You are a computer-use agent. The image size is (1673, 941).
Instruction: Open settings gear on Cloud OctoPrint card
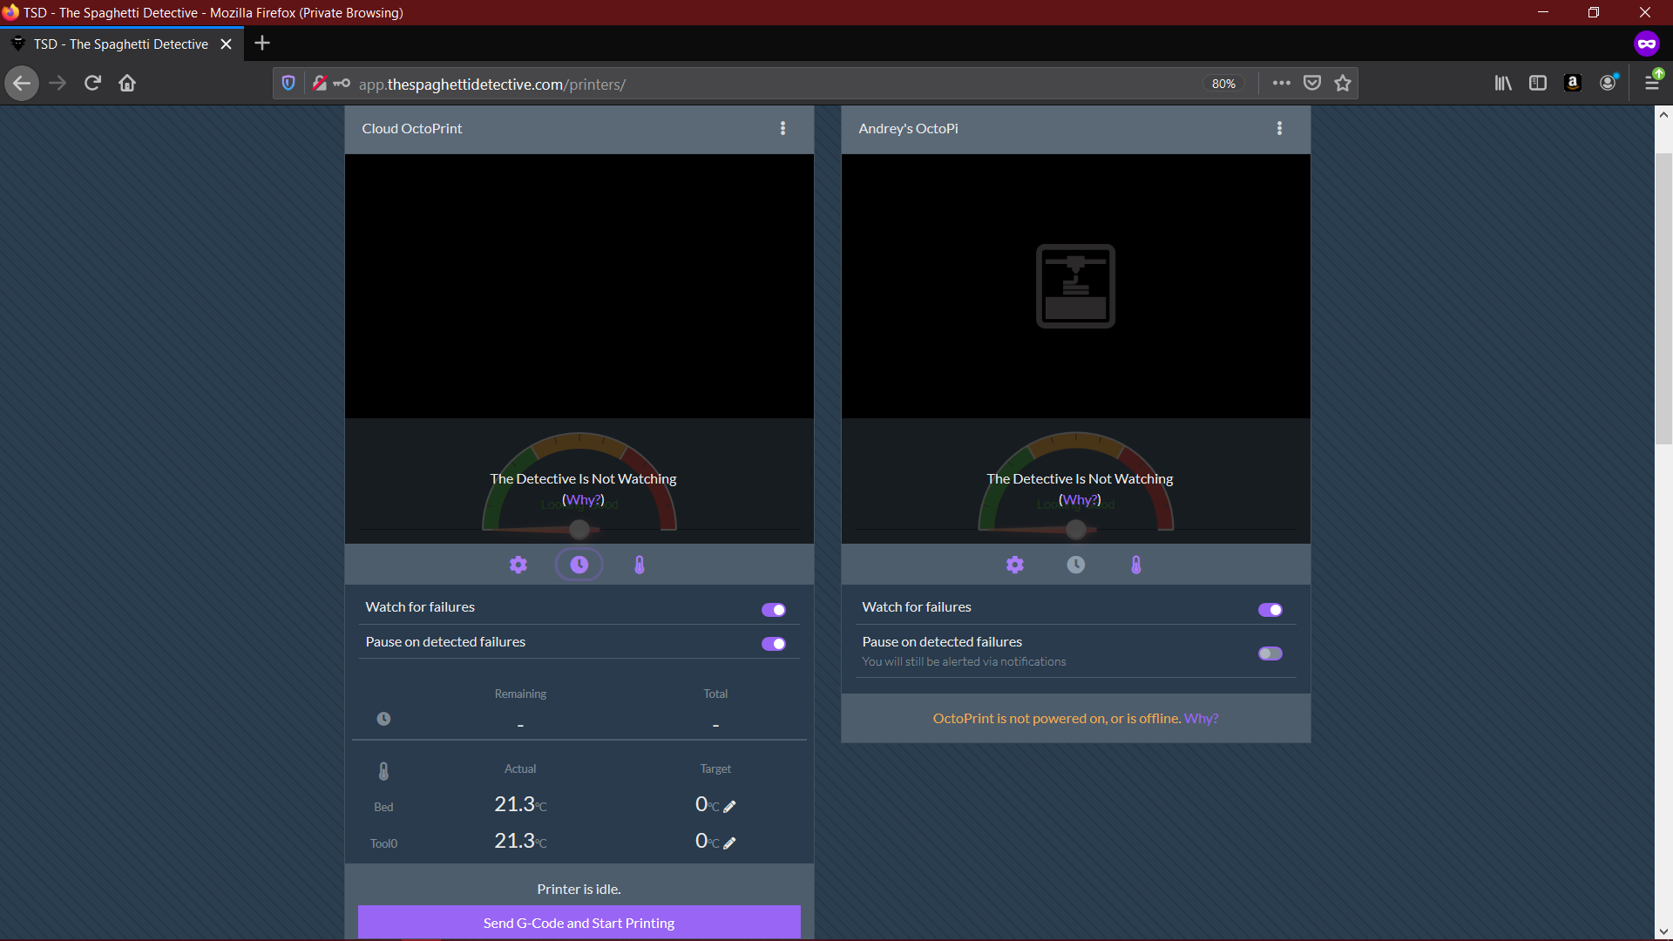[x=518, y=565]
